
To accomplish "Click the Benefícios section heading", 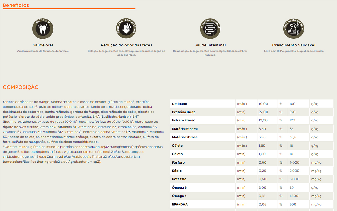I will (x=16, y=5).
